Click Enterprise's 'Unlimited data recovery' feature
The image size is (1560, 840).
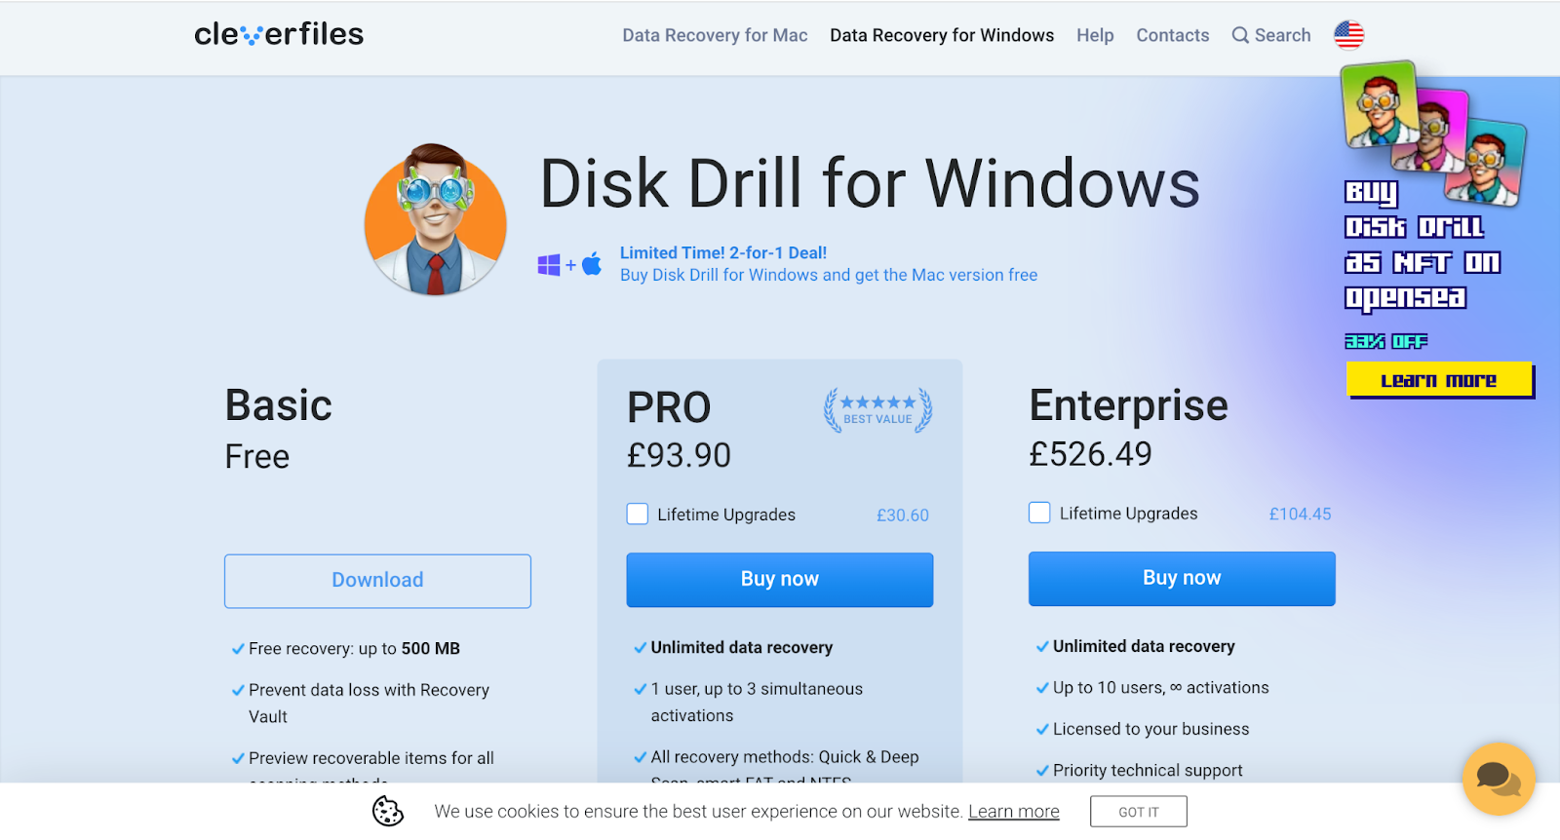point(1144,647)
